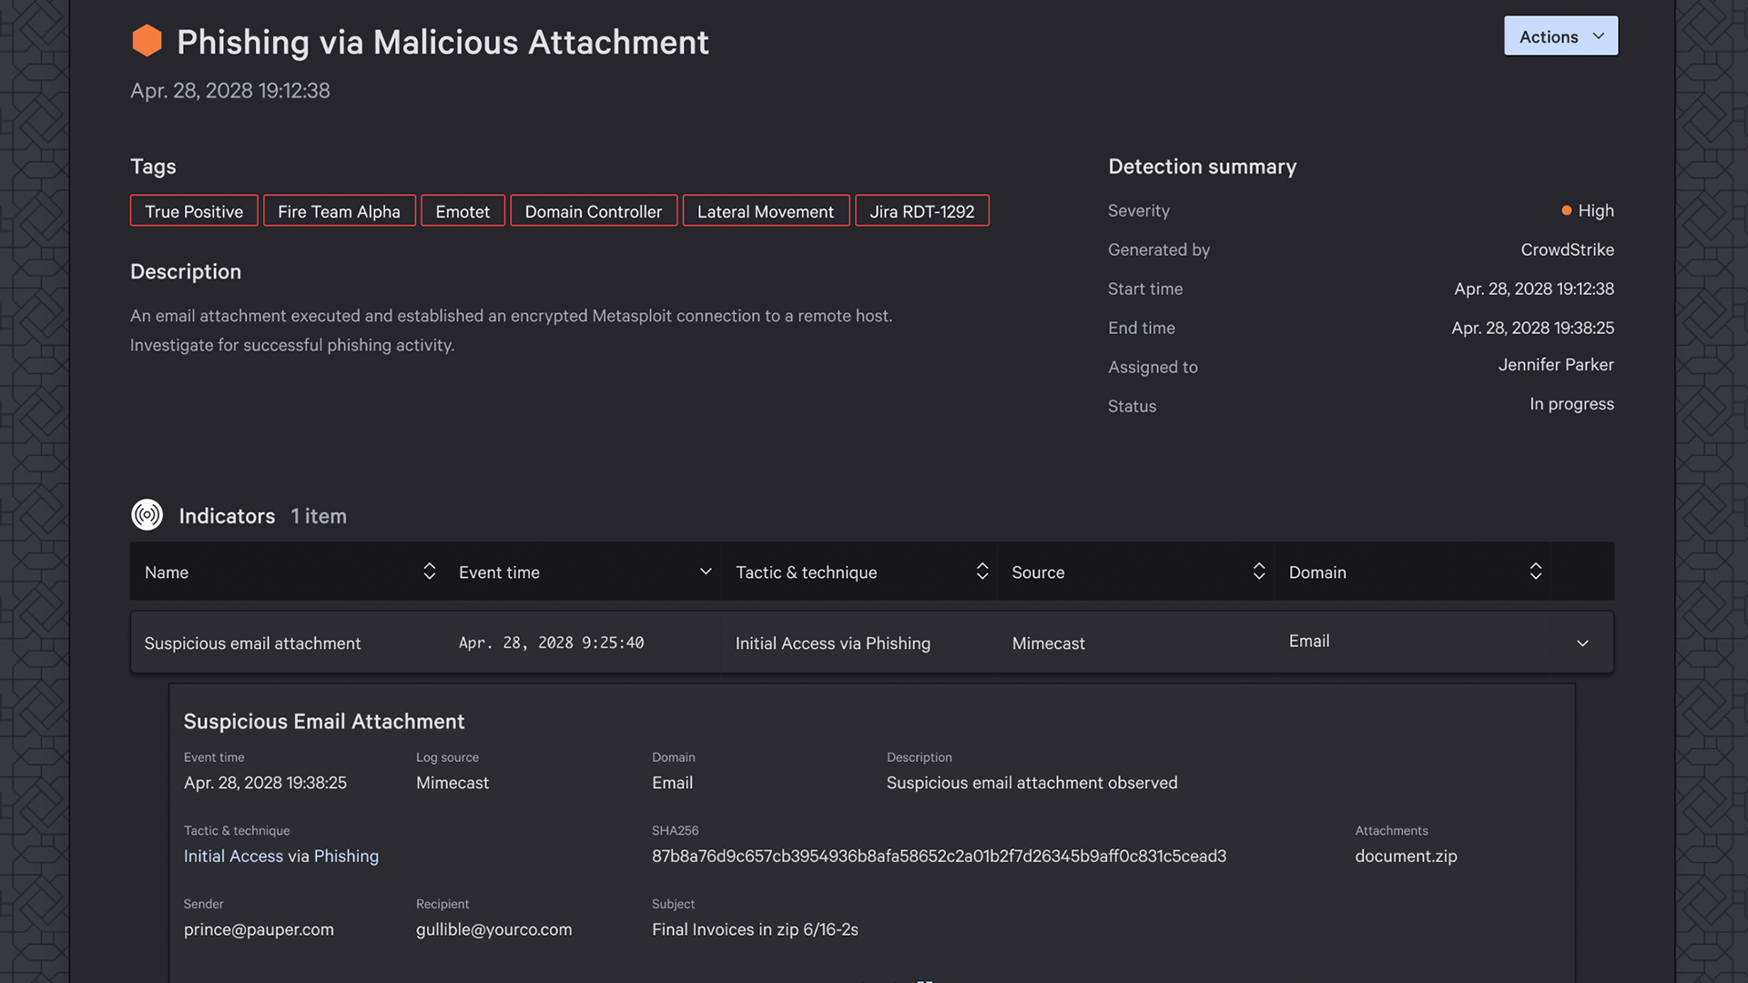The width and height of the screenshot is (1748, 983).
Task: Open the Initial Access tactic link
Action: pos(233,856)
